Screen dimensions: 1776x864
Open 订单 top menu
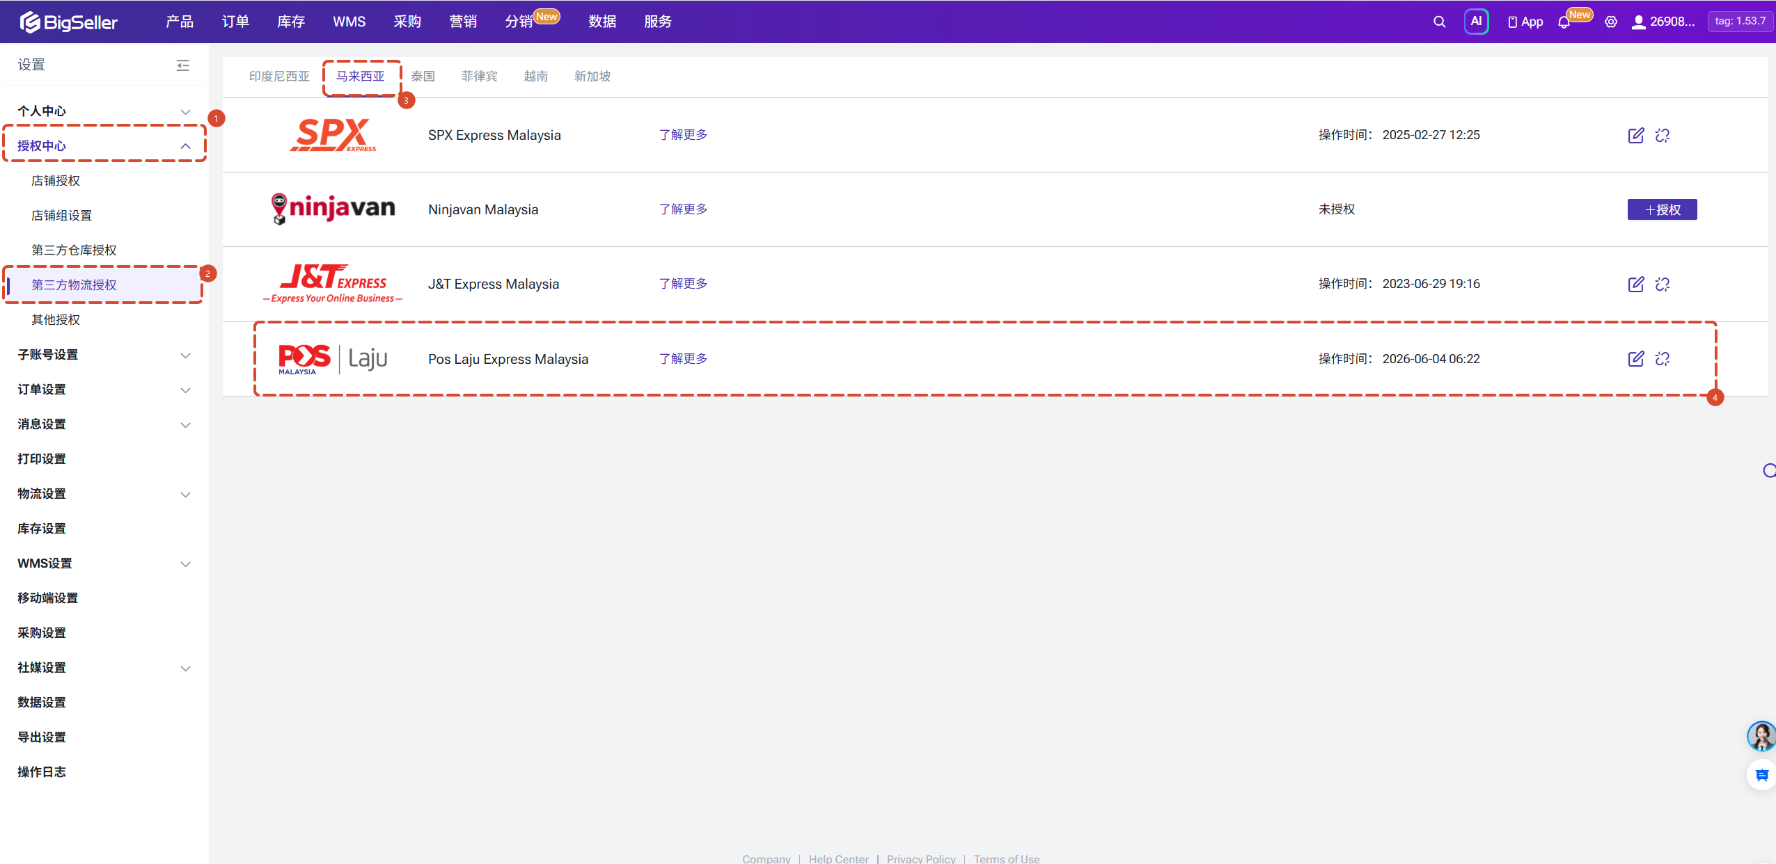tap(235, 22)
